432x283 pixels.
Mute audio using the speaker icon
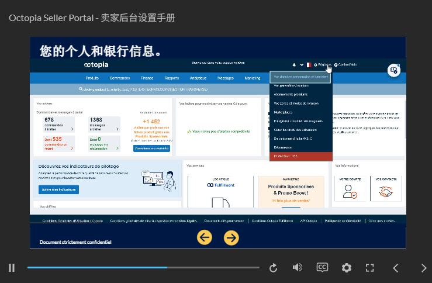pos(298,267)
